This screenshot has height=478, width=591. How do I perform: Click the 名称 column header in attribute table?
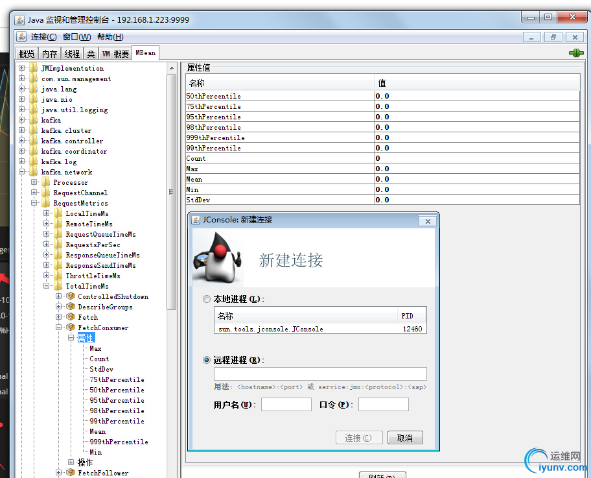(280, 83)
